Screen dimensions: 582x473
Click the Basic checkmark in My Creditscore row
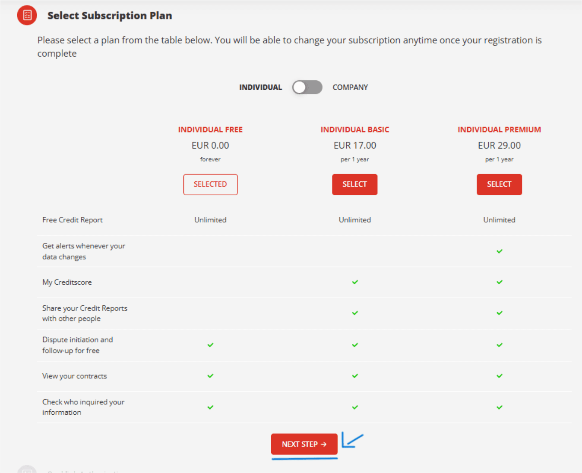point(354,282)
